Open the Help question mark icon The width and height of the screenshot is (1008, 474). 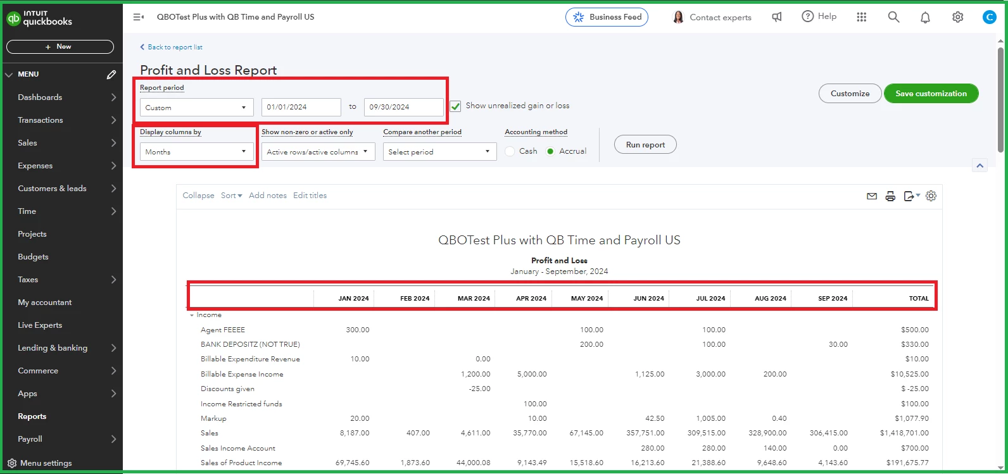pyautogui.click(x=807, y=16)
